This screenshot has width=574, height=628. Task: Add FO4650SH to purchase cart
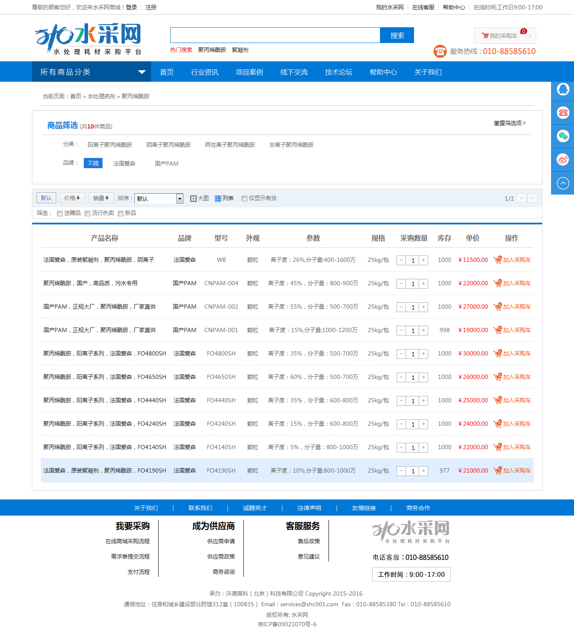coord(512,377)
